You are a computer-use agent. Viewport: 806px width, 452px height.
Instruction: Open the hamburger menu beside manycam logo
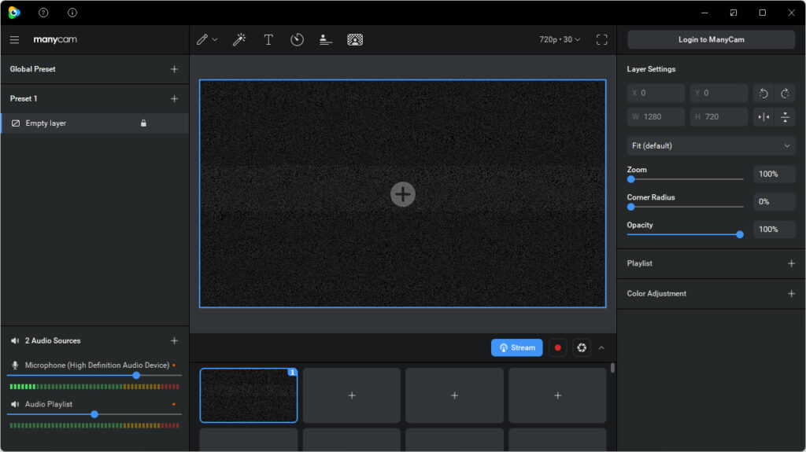coord(14,39)
